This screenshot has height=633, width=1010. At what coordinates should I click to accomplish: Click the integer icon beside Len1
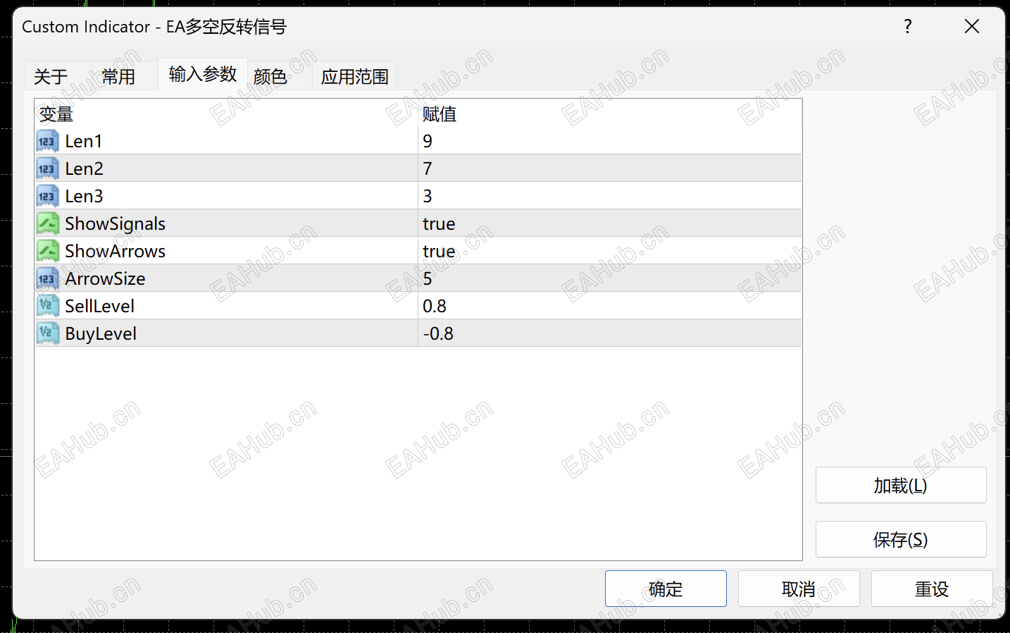tap(46, 140)
